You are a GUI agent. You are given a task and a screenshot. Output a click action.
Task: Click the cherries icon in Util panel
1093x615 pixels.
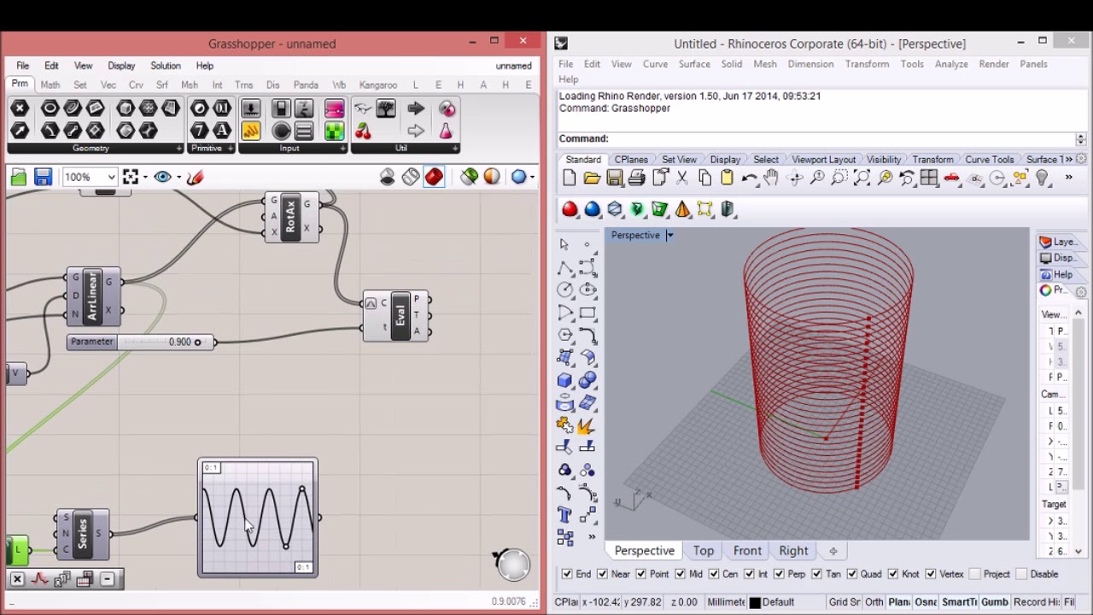click(x=363, y=131)
